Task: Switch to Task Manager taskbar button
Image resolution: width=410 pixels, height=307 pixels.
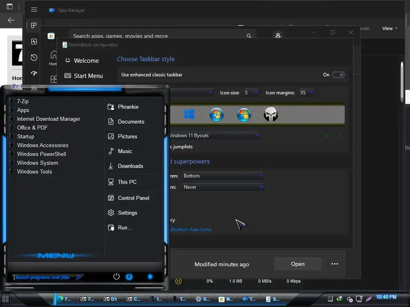Action: [249, 299]
